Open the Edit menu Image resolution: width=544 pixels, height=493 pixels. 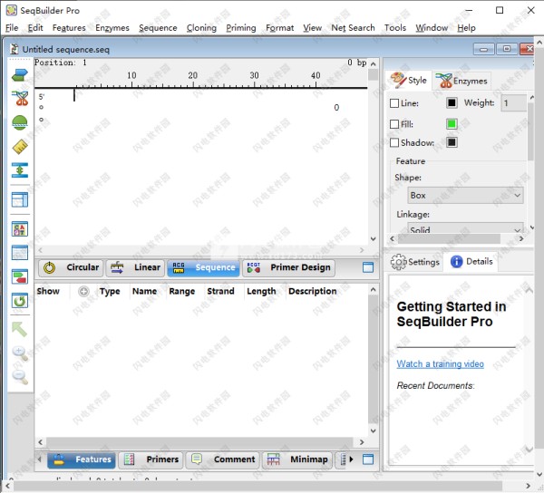(35, 28)
